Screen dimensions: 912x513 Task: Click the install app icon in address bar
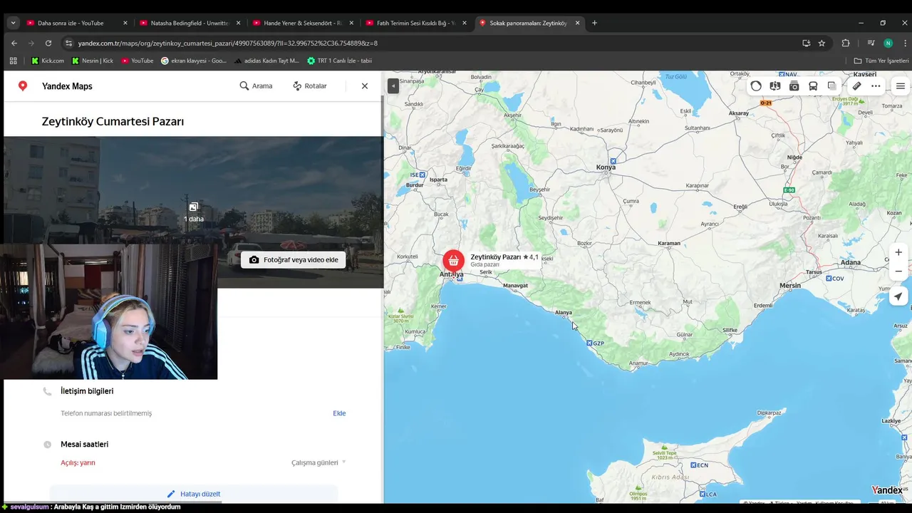pos(806,43)
